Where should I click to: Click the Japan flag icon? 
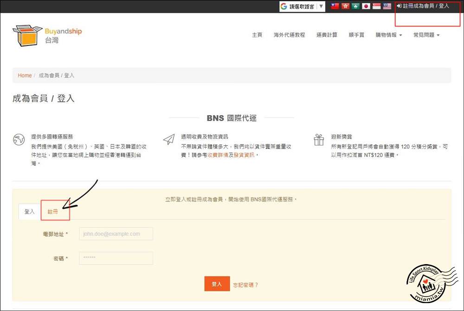[366, 6]
